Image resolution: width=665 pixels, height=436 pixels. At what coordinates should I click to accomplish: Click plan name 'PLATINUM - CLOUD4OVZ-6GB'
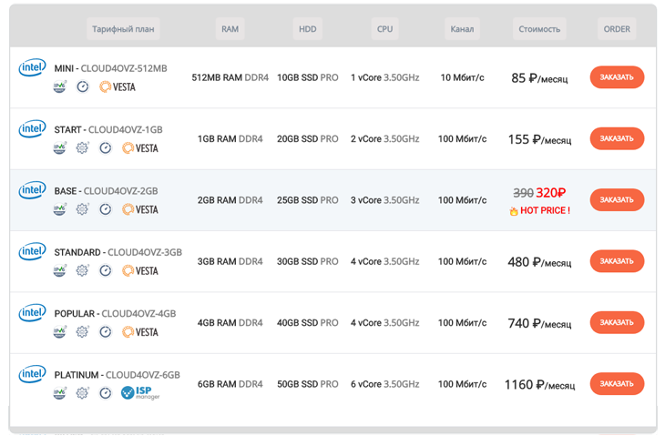pos(117,375)
